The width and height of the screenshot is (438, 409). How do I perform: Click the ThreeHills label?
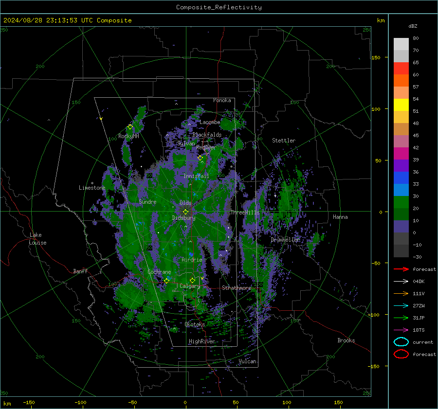pos(245,213)
